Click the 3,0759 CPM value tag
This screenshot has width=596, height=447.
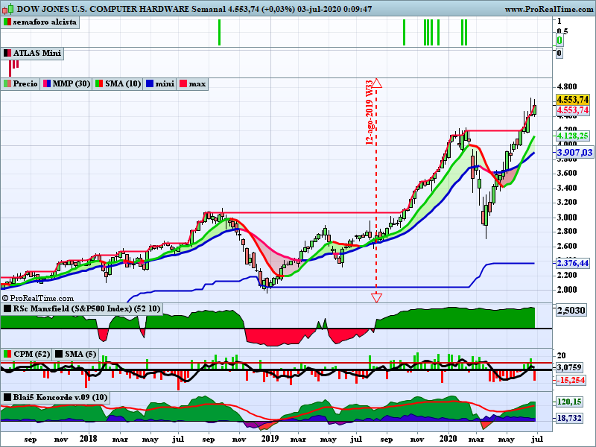(571, 367)
